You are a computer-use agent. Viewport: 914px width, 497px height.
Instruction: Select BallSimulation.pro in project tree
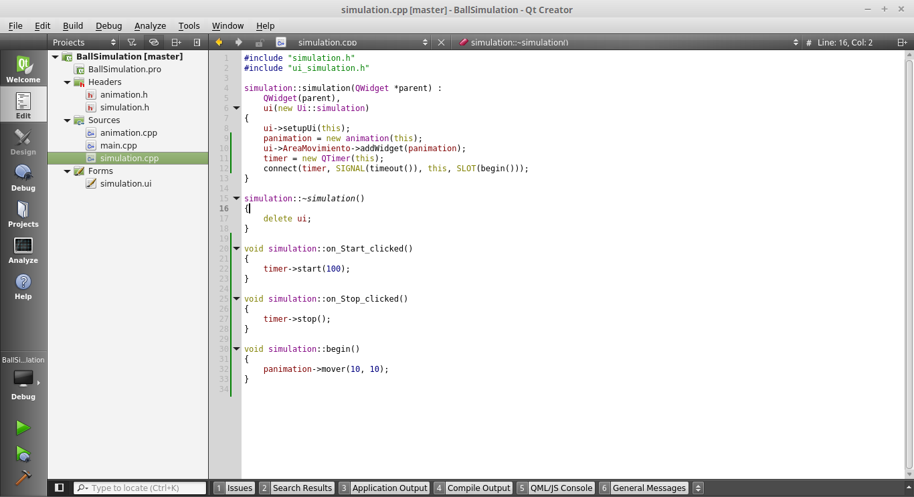coord(124,70)
